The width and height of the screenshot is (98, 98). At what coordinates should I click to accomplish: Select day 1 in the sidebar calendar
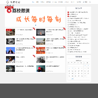(x=85, y=66)
